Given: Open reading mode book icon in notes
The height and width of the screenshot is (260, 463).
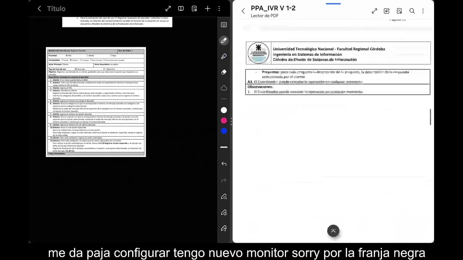Looking at the screenshot, I should [x=181, y=9].
